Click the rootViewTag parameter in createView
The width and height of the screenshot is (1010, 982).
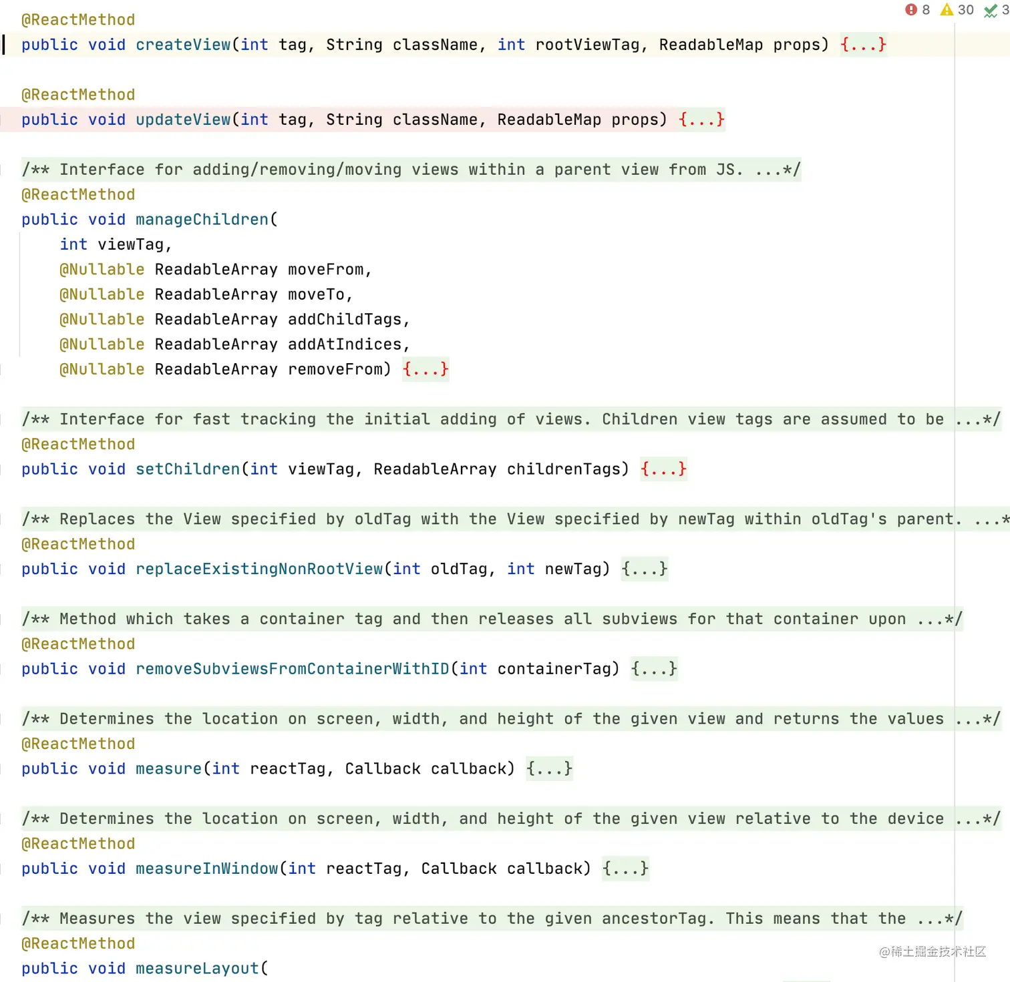tap(588, 45)
